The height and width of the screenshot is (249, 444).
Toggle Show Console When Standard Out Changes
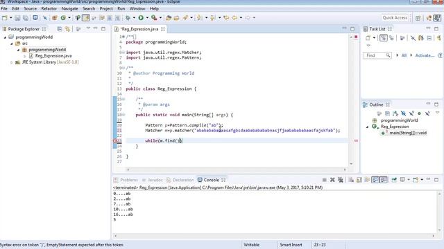(375, 180)
